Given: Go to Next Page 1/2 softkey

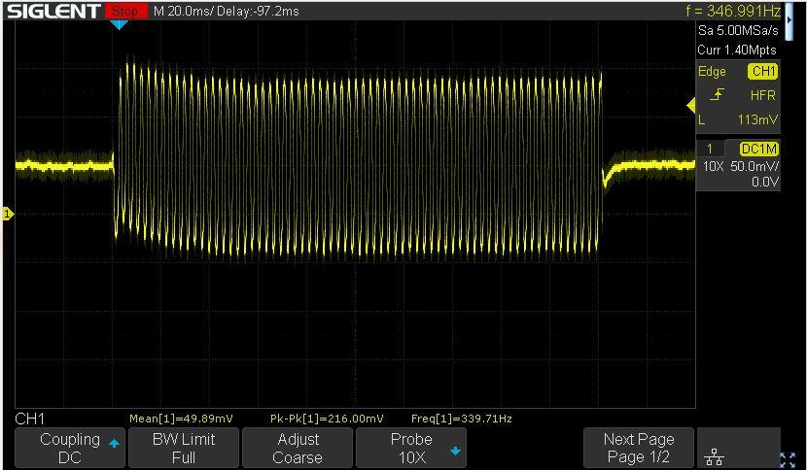Looking at the screenshot, I should [x=639, y=448].
